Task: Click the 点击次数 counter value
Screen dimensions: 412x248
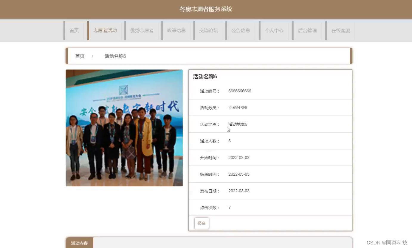Action: [x=229, y=208]
